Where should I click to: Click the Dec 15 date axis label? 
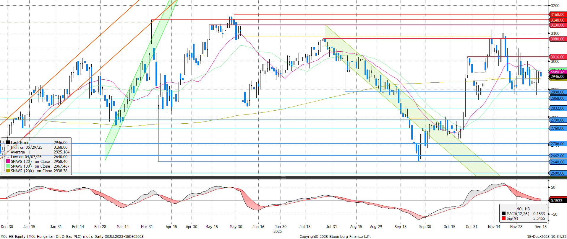[x=540, y=227]
